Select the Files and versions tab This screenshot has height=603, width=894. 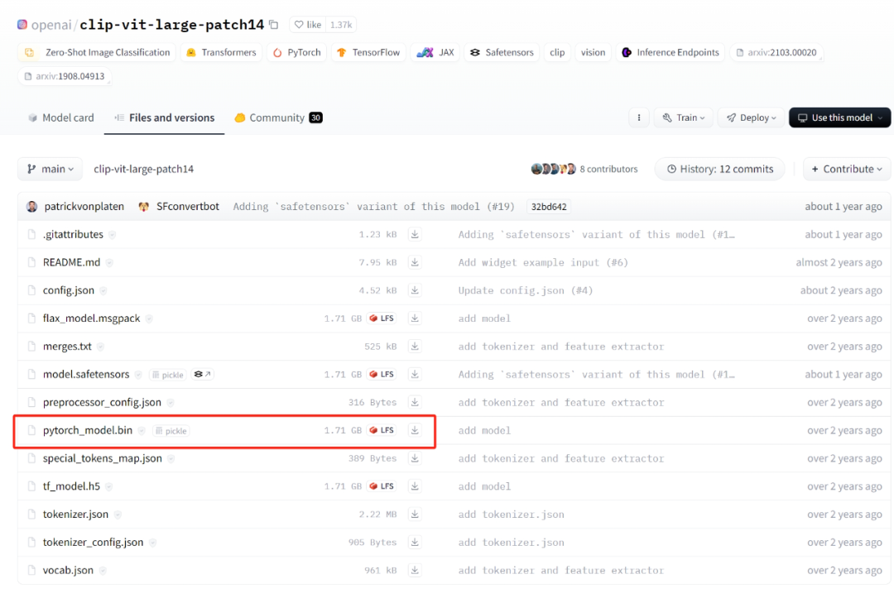(164, 117)
